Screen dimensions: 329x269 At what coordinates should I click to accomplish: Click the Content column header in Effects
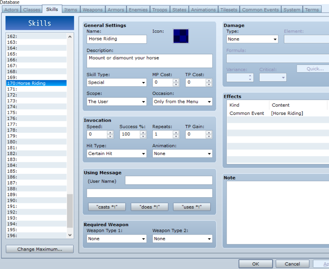coord(298,105)
